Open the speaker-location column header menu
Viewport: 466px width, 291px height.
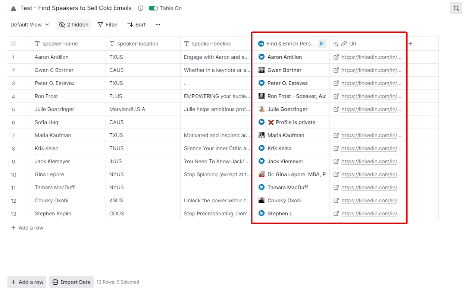point(143,44)
